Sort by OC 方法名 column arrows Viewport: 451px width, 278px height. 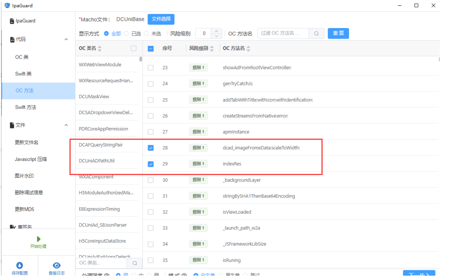tap(248, 49)
